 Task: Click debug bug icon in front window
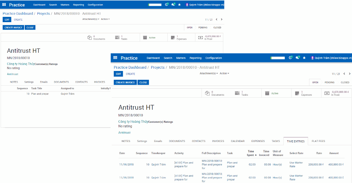pos(304,58)
